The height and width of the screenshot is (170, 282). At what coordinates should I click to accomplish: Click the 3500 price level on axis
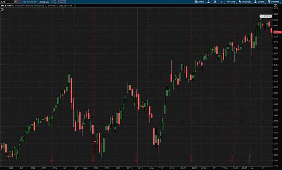[x=275, y=93]
